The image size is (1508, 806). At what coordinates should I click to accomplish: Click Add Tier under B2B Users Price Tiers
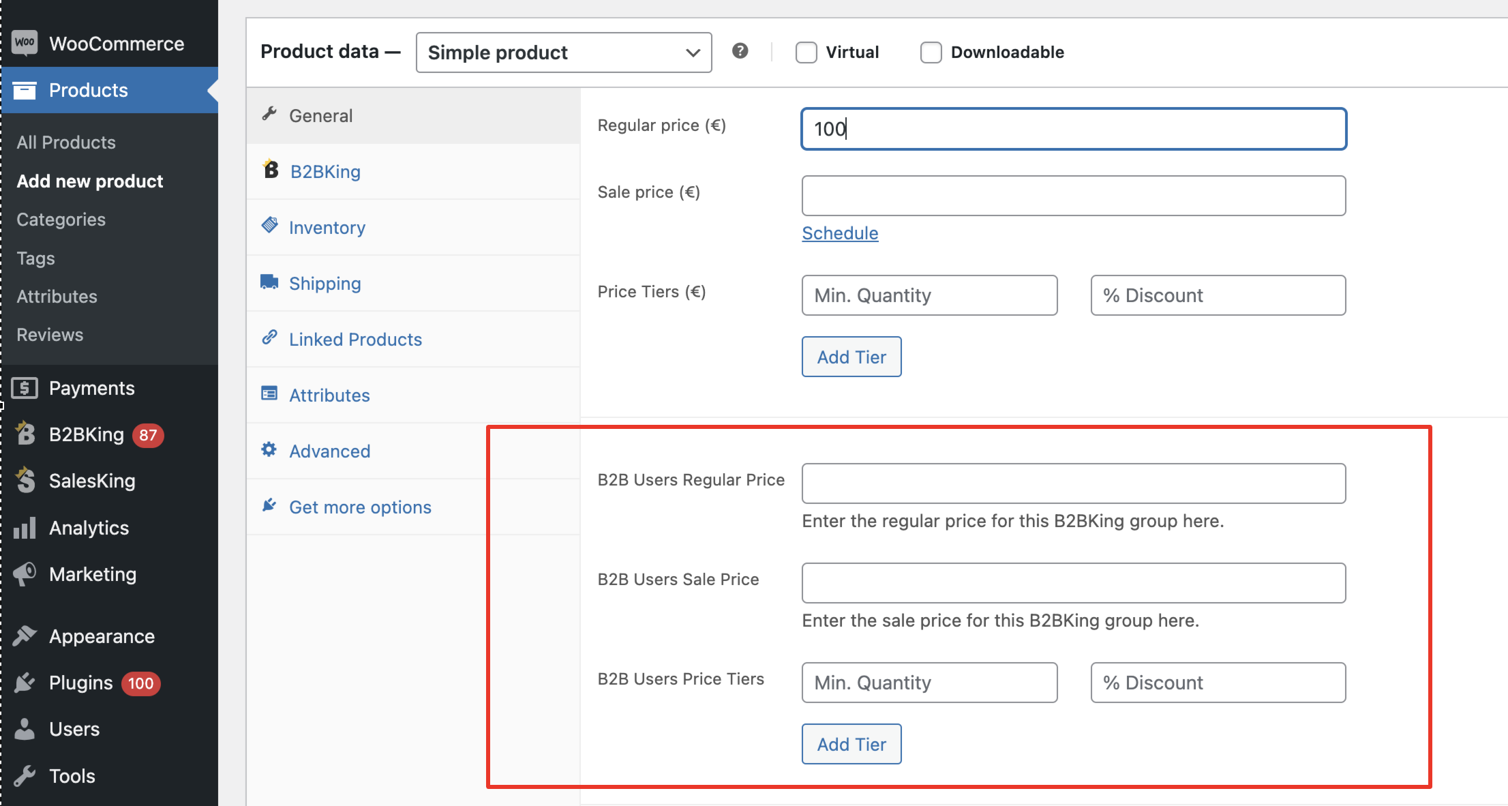pos(851,744)
